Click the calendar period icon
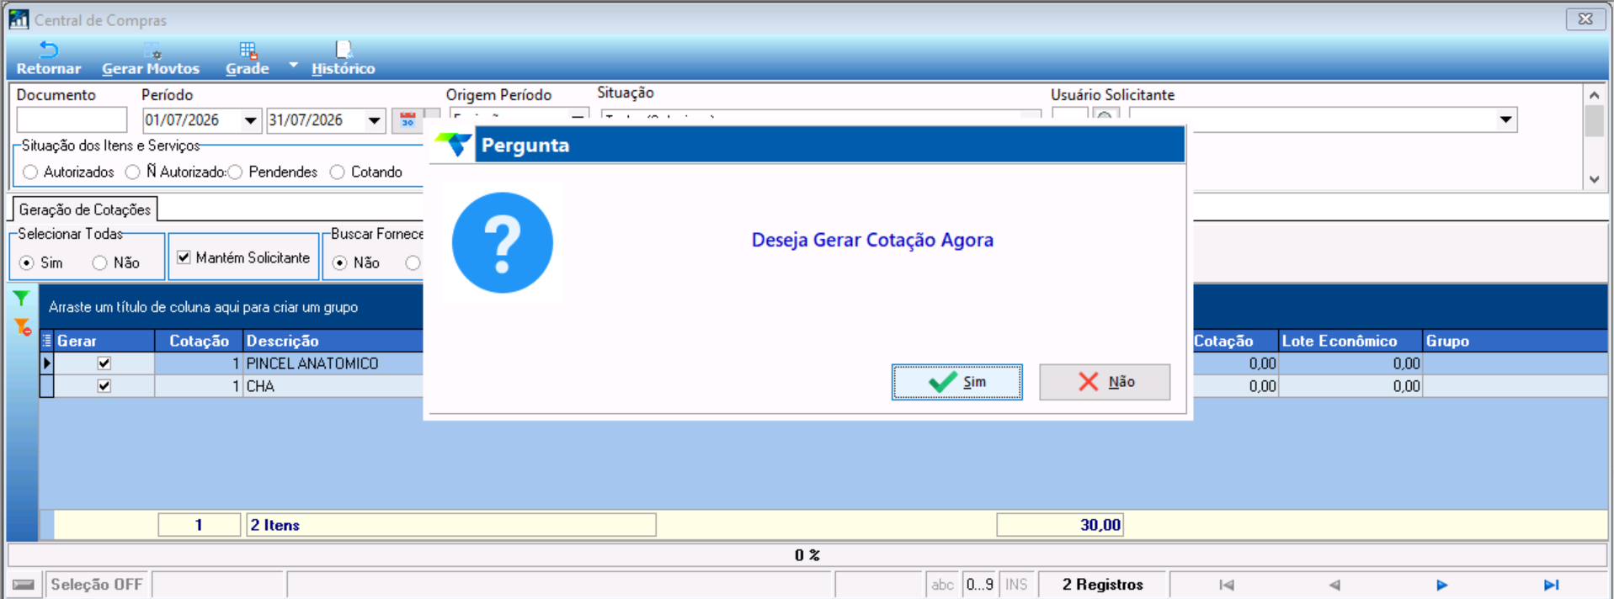 (x=407, y=121)
